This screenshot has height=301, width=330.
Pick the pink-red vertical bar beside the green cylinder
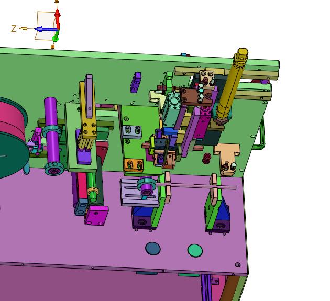point(82,186)
